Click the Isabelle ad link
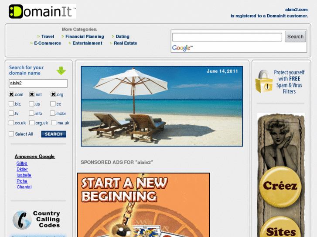Screen dimensions: 317x237 pyautogui.click(x=24, y=175)
